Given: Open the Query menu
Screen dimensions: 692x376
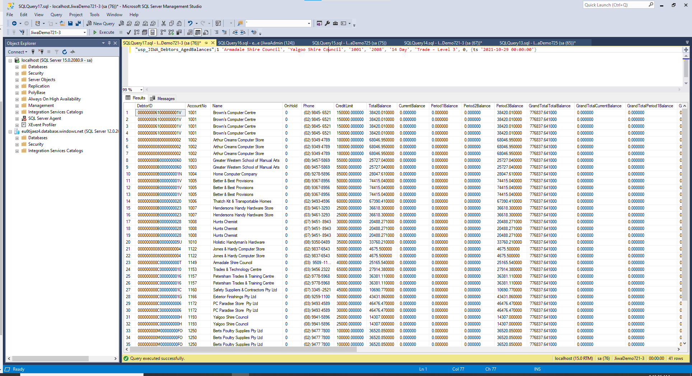Looking at the screenshot, I should [56, 15].
